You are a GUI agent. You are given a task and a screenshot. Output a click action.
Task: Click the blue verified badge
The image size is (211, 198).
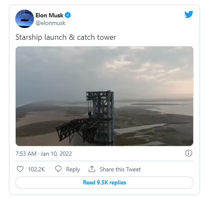(68, 15)
